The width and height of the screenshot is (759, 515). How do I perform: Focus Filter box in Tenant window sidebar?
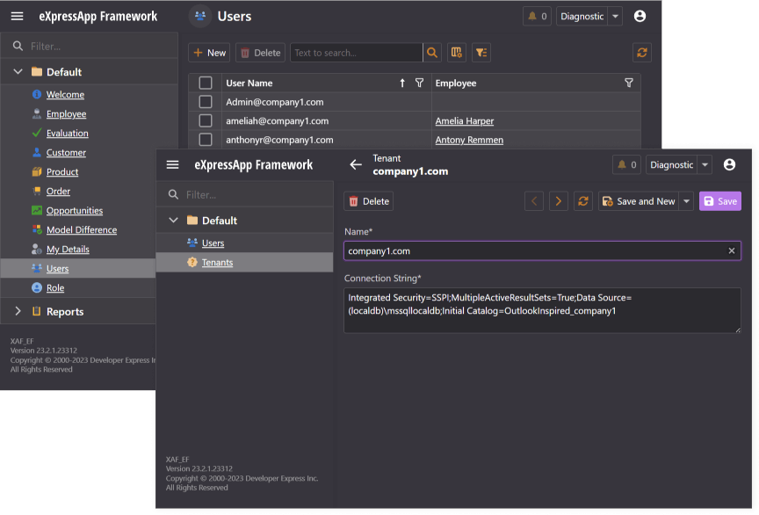pyautogui.click(x=245, y=195)
